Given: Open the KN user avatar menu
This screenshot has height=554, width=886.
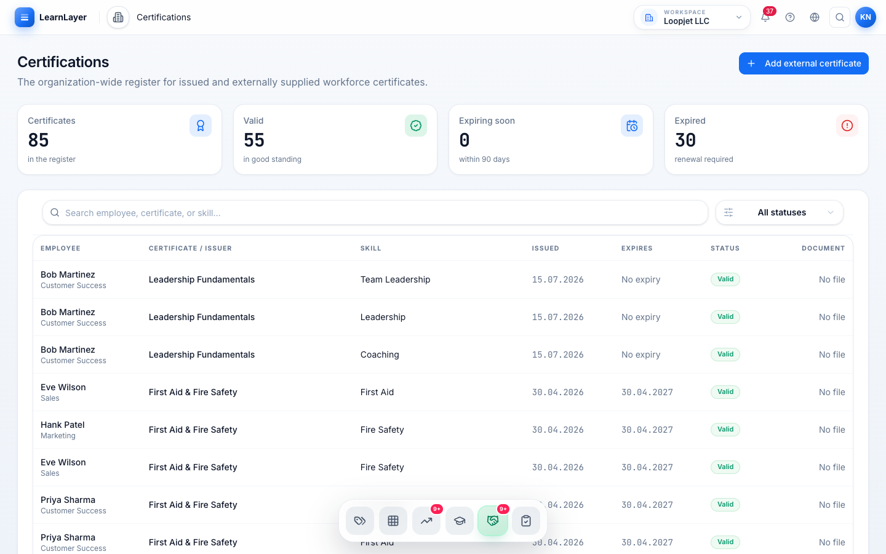Looking at the screenshot, I should [866, 17].
